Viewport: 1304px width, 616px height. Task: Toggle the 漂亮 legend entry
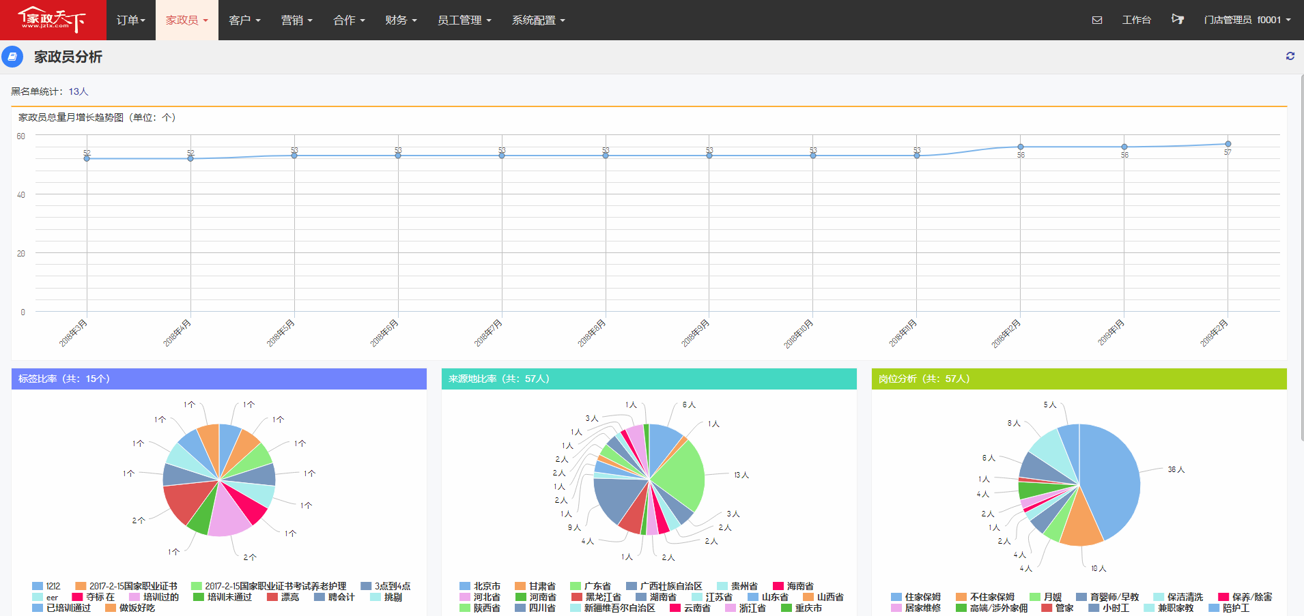coord(283,597)
